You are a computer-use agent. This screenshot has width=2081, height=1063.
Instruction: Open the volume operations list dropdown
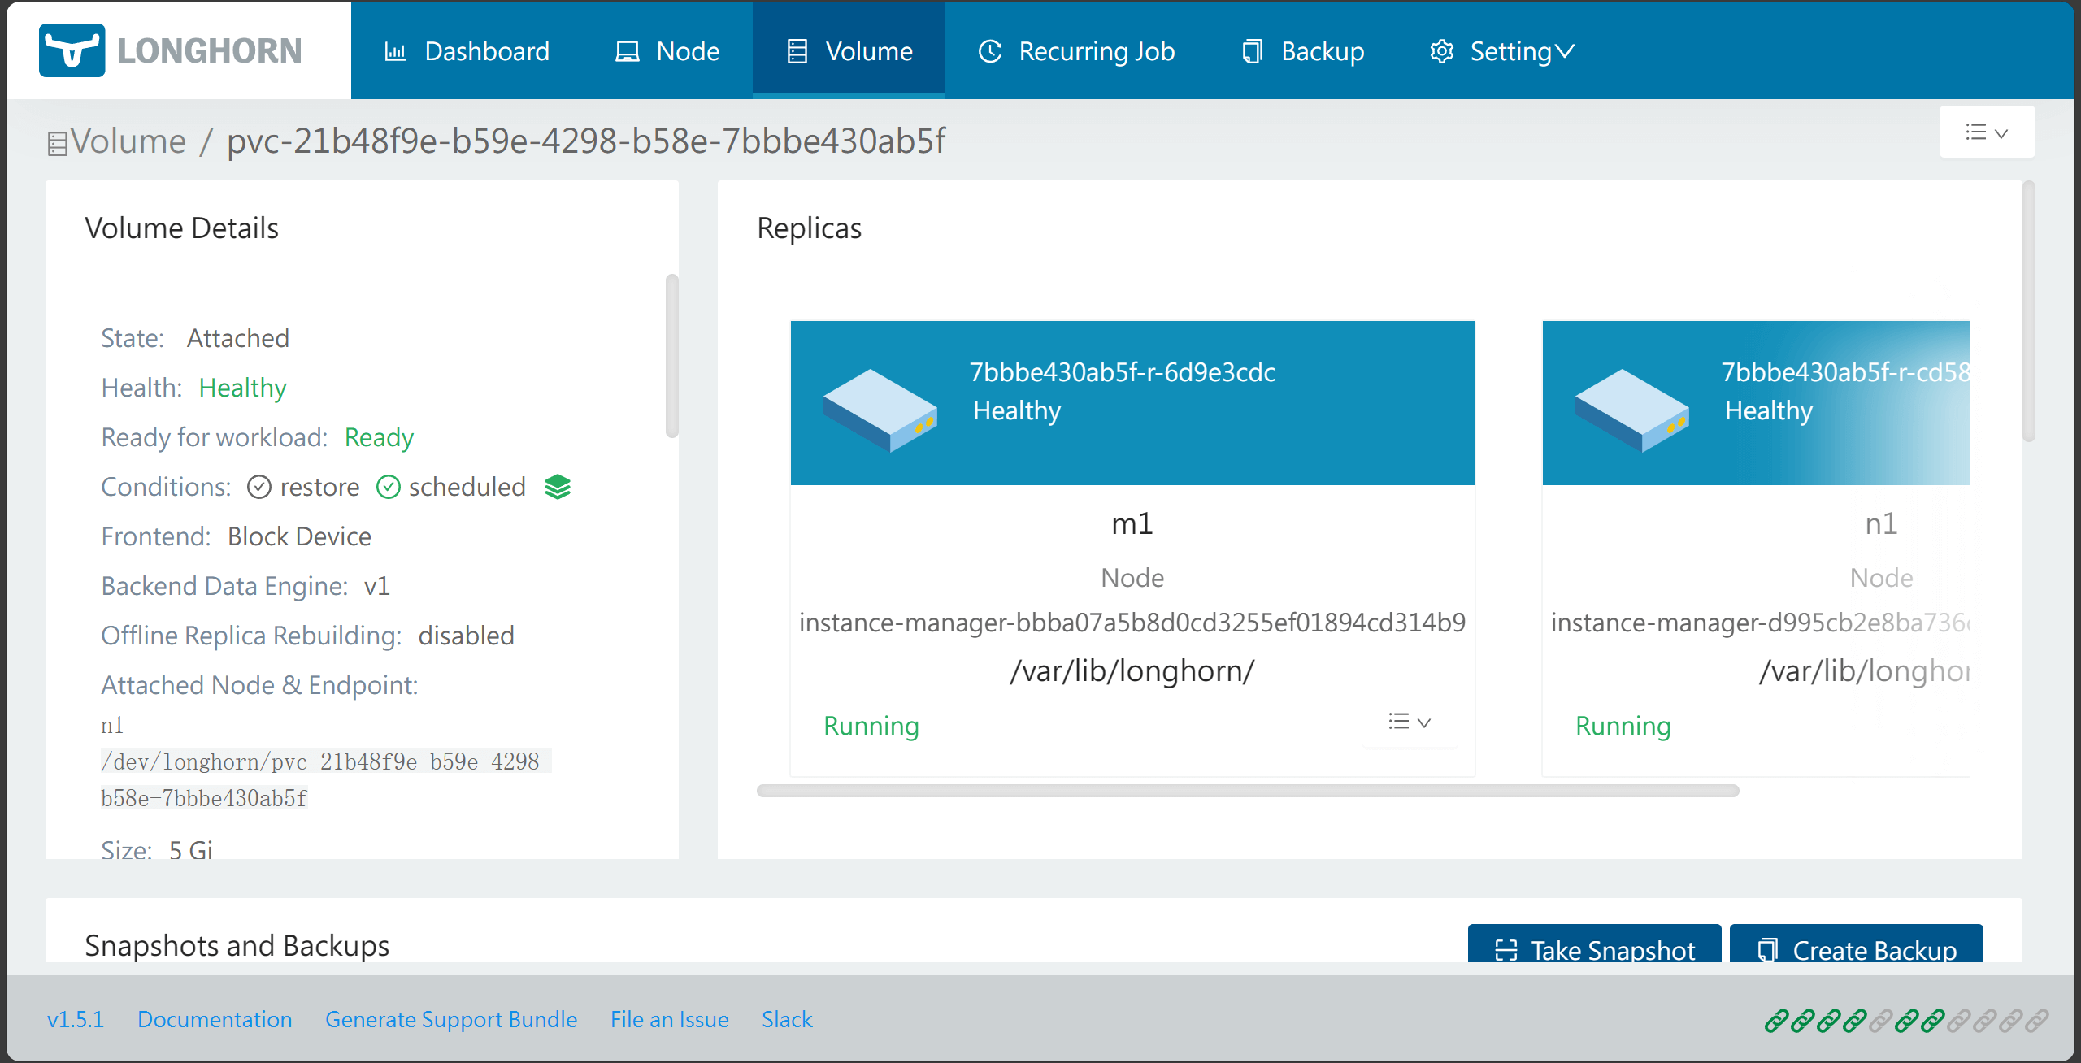coord(1986,132)
